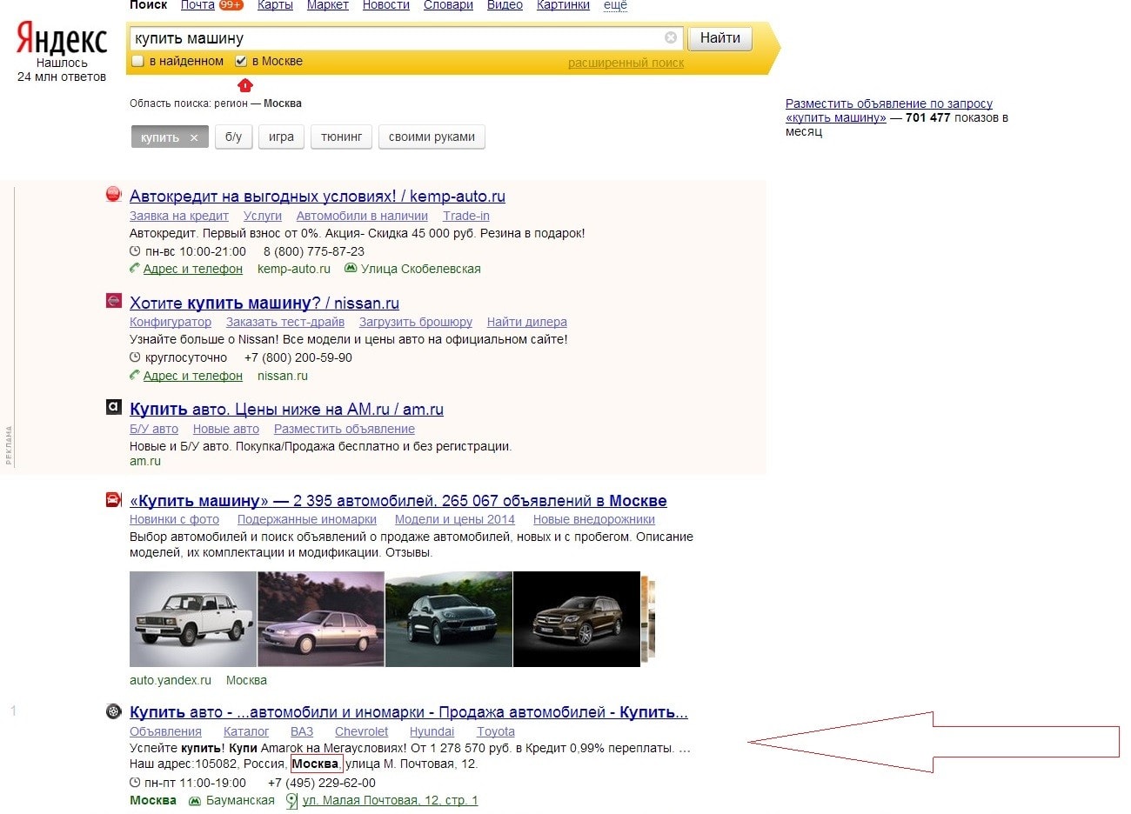Click the clear search text icon
Image resolution: width=1131 pixels, height=814 pixels.
(671, 37)
